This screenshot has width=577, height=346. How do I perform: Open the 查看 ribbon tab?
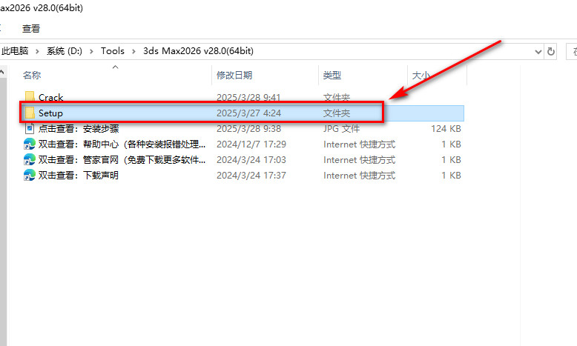click(x=31, y=29)
